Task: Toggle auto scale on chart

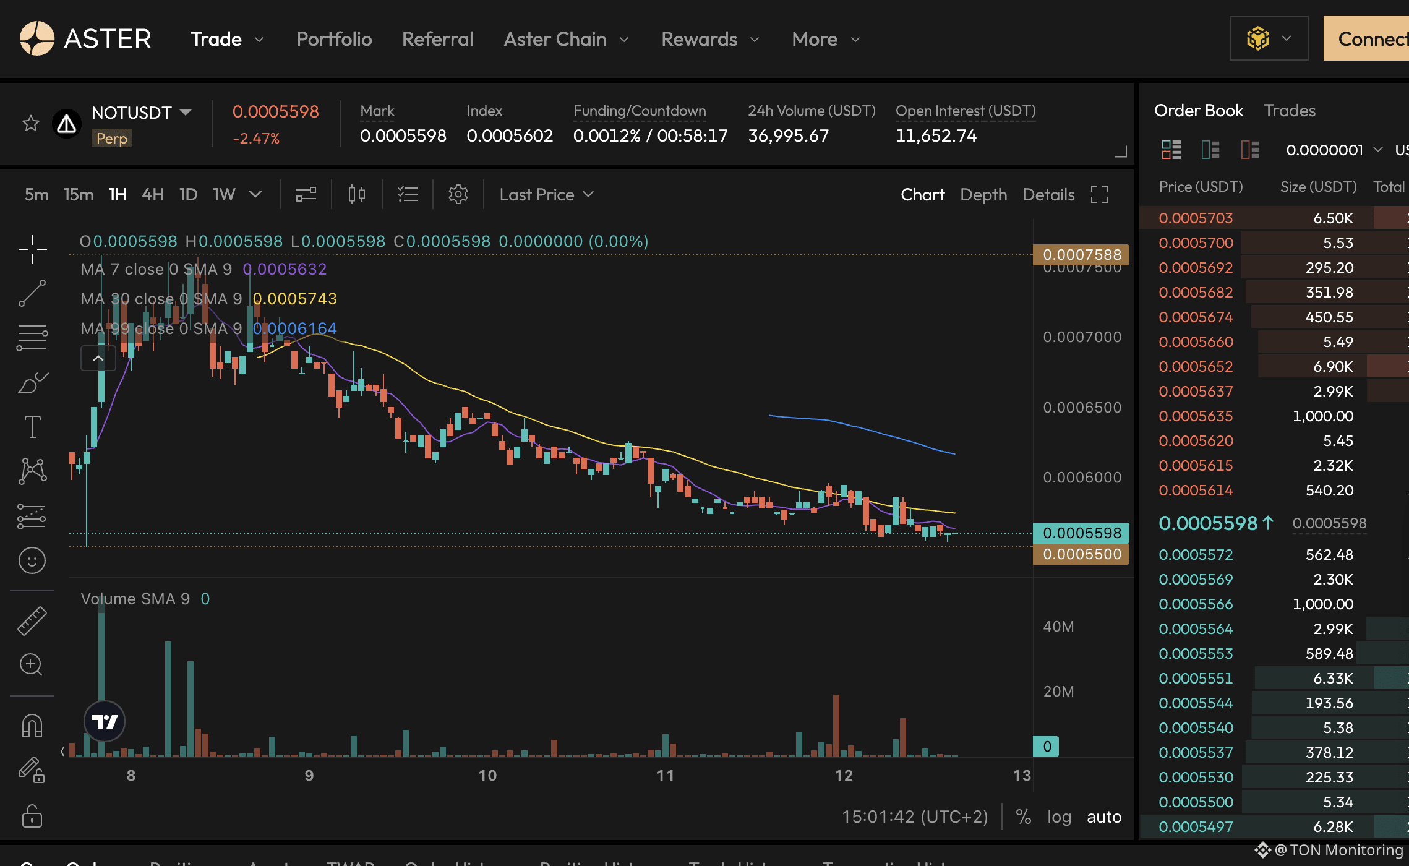Action: tap(1104, 817)
